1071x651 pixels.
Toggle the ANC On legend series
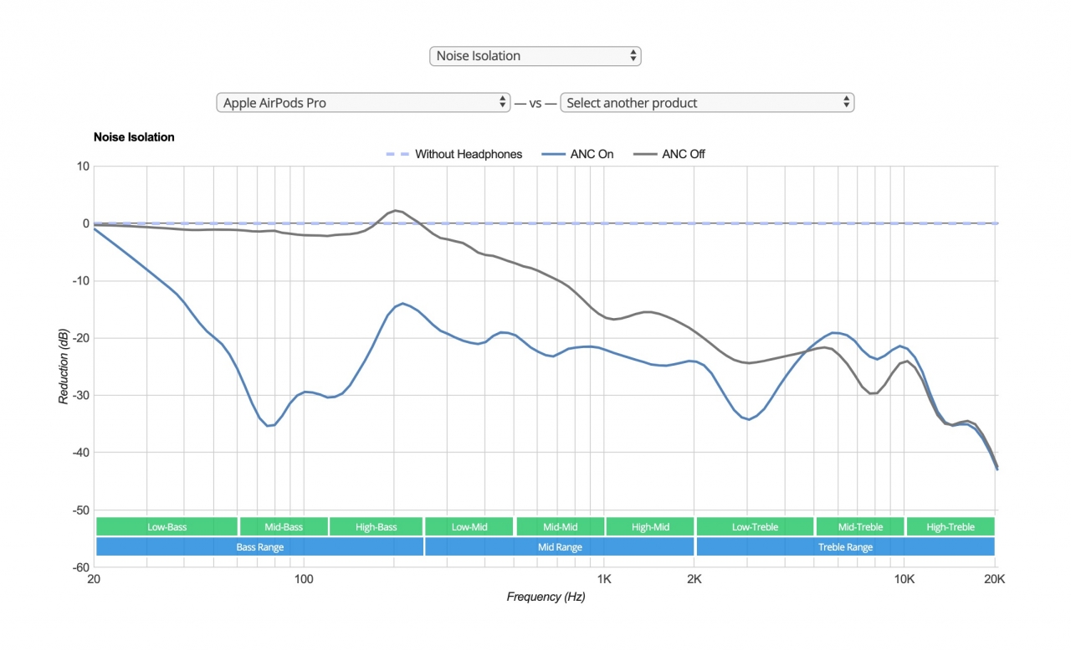click(x=577, y=154)
